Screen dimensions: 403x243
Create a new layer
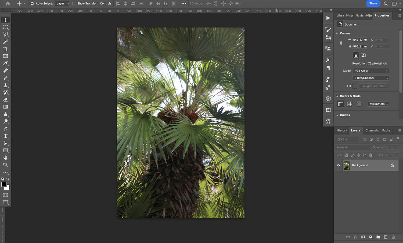coord(386,237)
